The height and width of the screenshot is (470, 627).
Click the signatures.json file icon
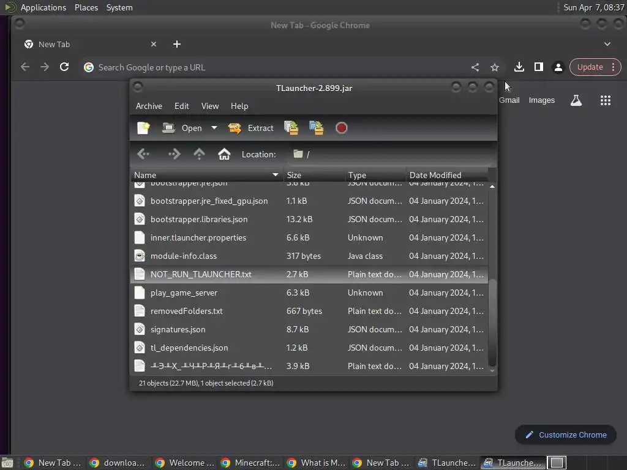coord(140,329)
